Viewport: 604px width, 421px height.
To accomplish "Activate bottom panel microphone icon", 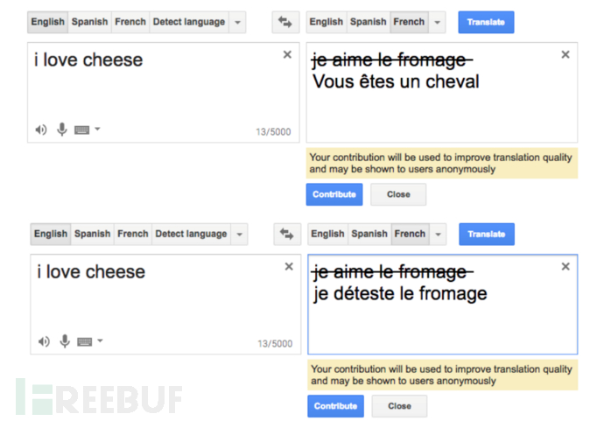I will coord(65,340).
